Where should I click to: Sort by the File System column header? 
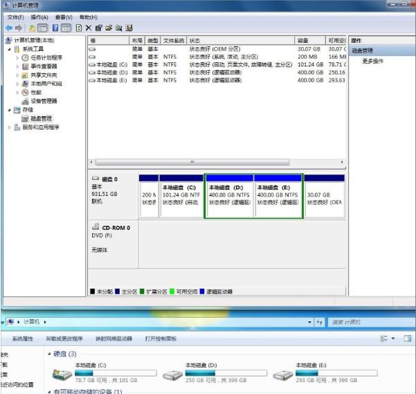point(174,41)
